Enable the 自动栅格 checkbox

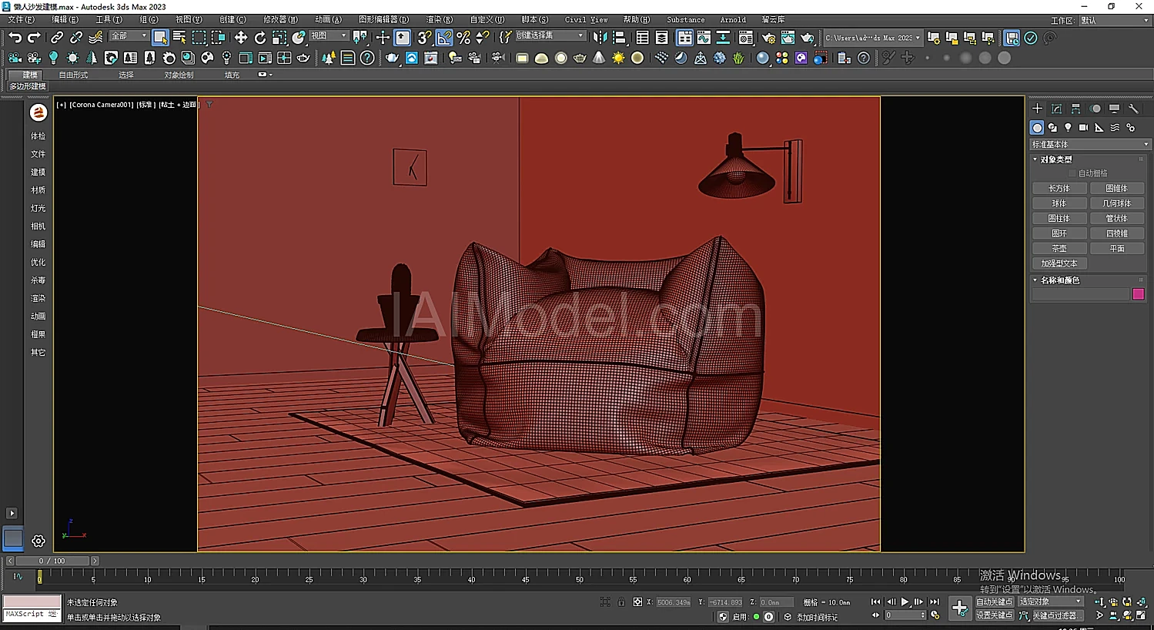coord(1072,173)
